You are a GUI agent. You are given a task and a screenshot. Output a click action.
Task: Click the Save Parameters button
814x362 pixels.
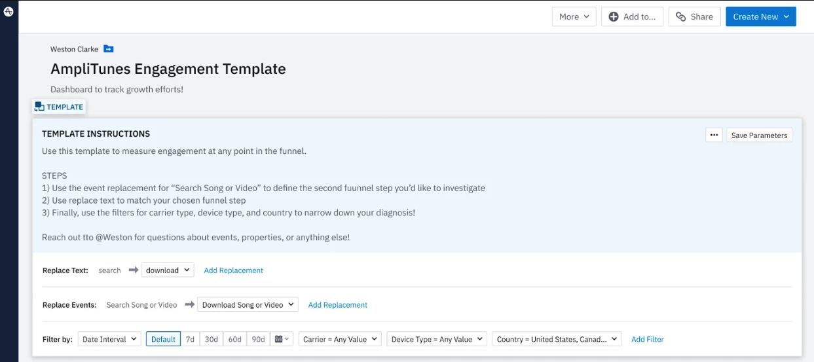coord(759,136)
